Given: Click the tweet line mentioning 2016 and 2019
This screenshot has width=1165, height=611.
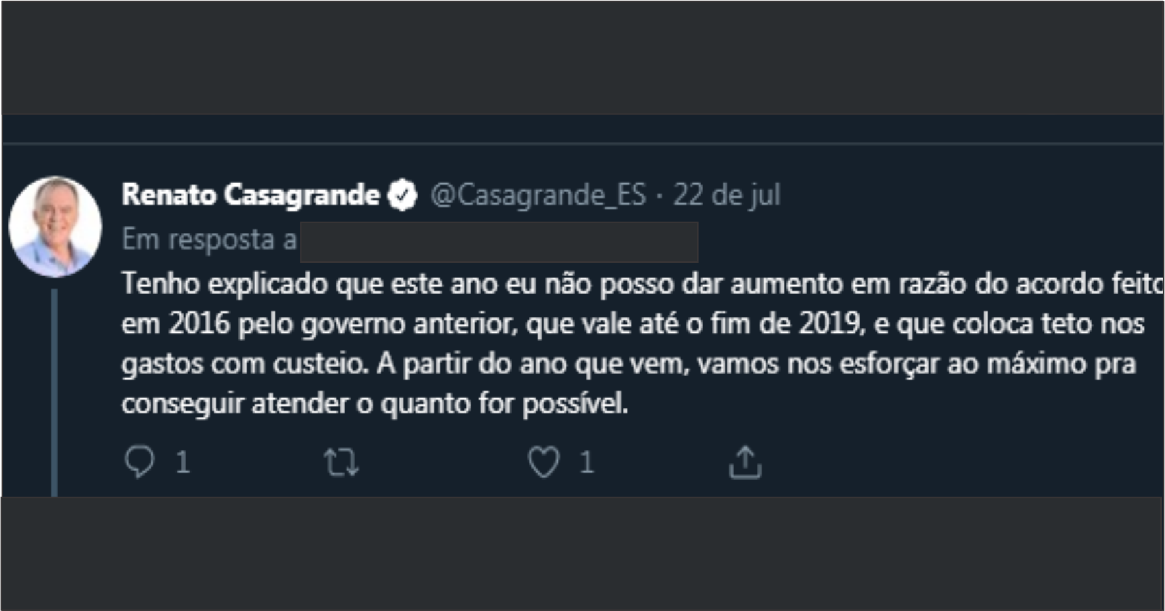Looking at the screenshot, I should pyautogui.click(x=633, y=324).
